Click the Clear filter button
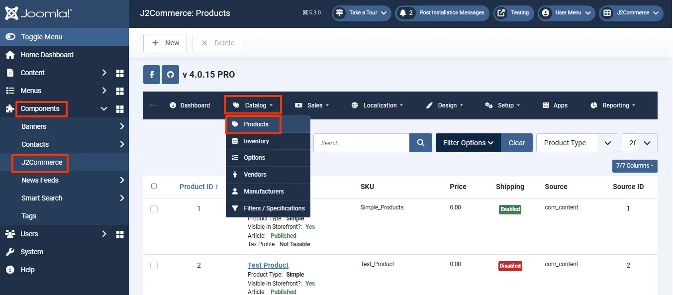The image size is (673, 295). point(517,143)
